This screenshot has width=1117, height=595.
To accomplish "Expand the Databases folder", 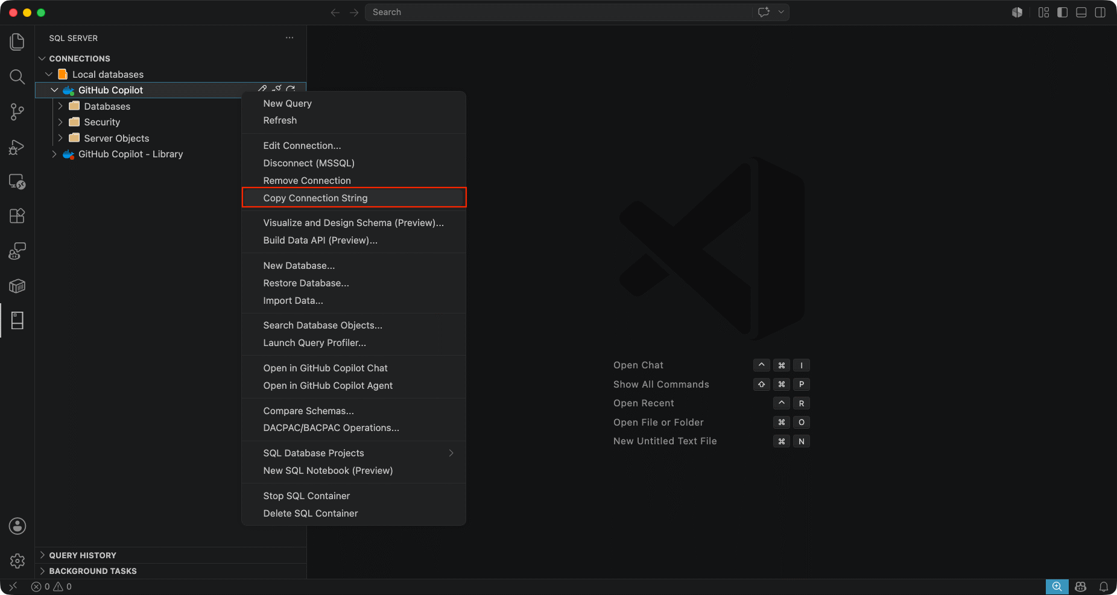I will [x=60, y=106].
